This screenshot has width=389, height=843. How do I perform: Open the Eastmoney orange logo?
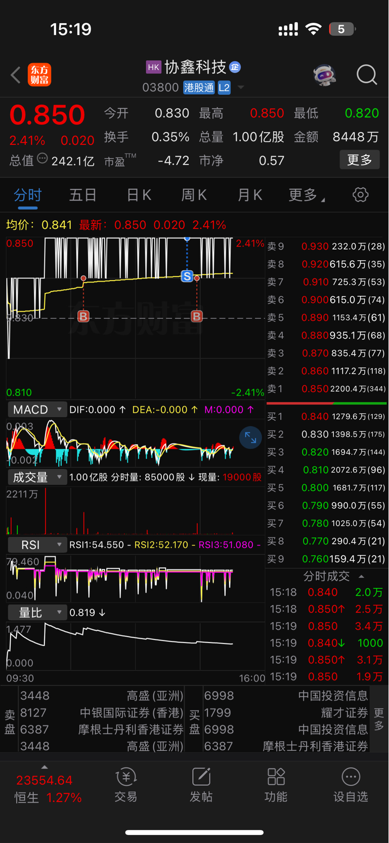[x=39, y=75]
